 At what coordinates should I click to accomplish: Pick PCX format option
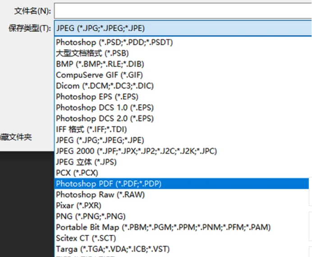tap(77, 173)
